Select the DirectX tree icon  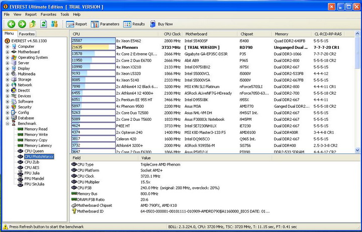tap(14, 91)
